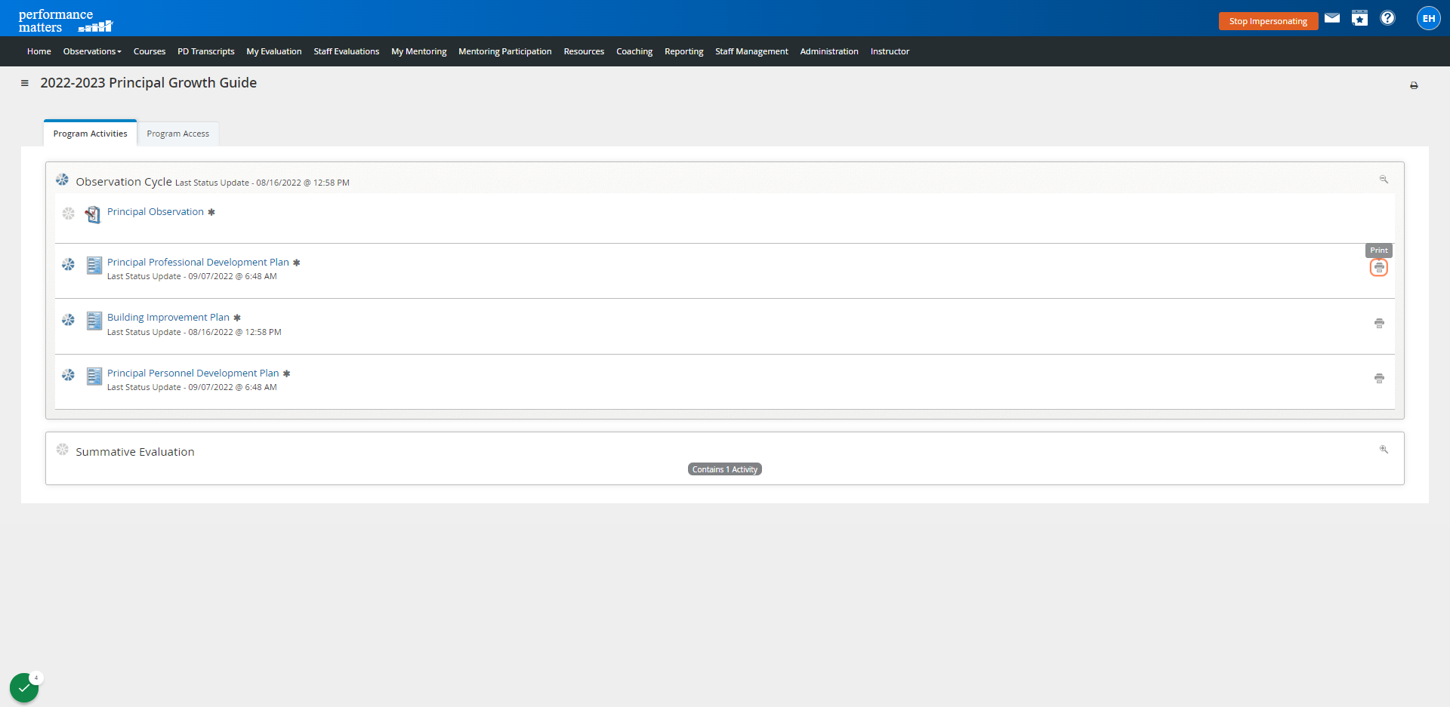Open the calendar star icon in header
This screenshot has width=1450, height=707.
[1359, 18]
